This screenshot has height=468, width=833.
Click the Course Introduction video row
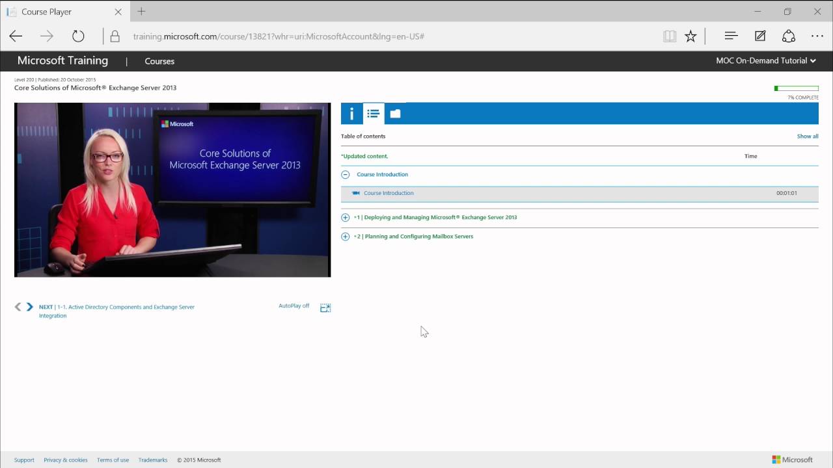click(579, 194)
